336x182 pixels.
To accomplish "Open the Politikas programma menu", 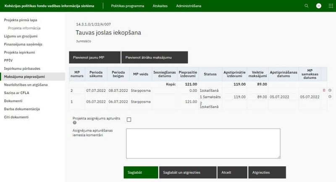I will (128, 6).
